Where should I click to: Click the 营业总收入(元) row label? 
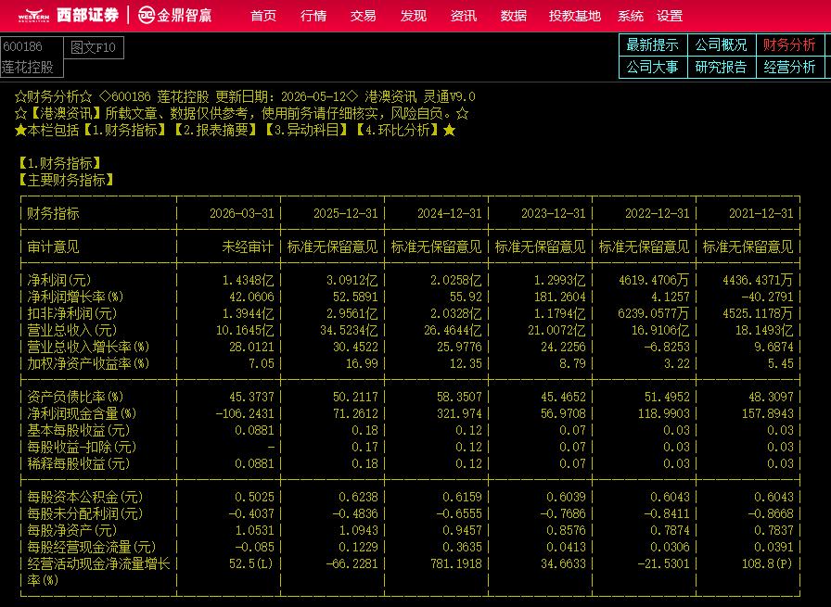pyautogui.click(x=71, y=330)
